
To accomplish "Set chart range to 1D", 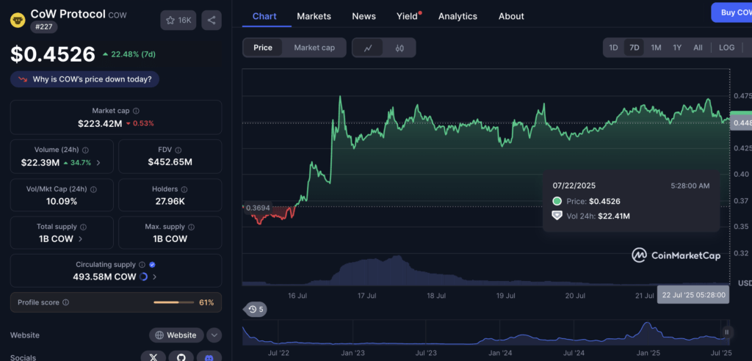I will 613,48.
